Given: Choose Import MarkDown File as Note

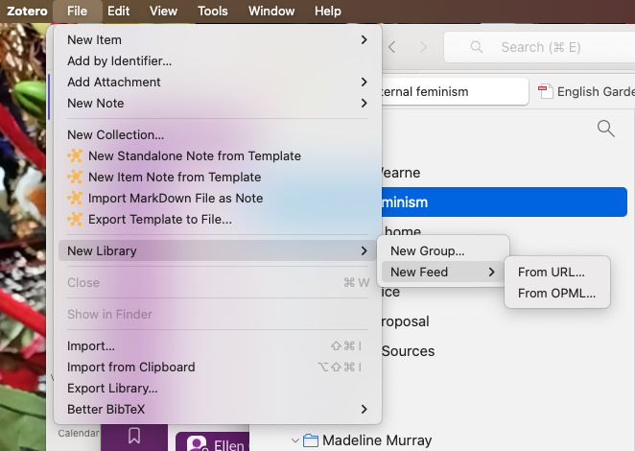Looking at the screenshot, I should [x=218, y=198].
